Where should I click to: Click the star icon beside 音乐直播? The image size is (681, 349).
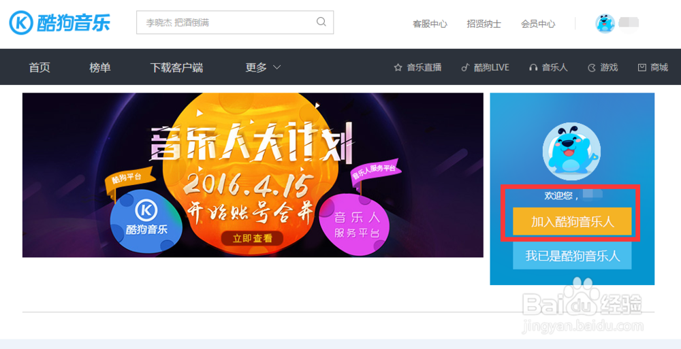tap(398, 68)
